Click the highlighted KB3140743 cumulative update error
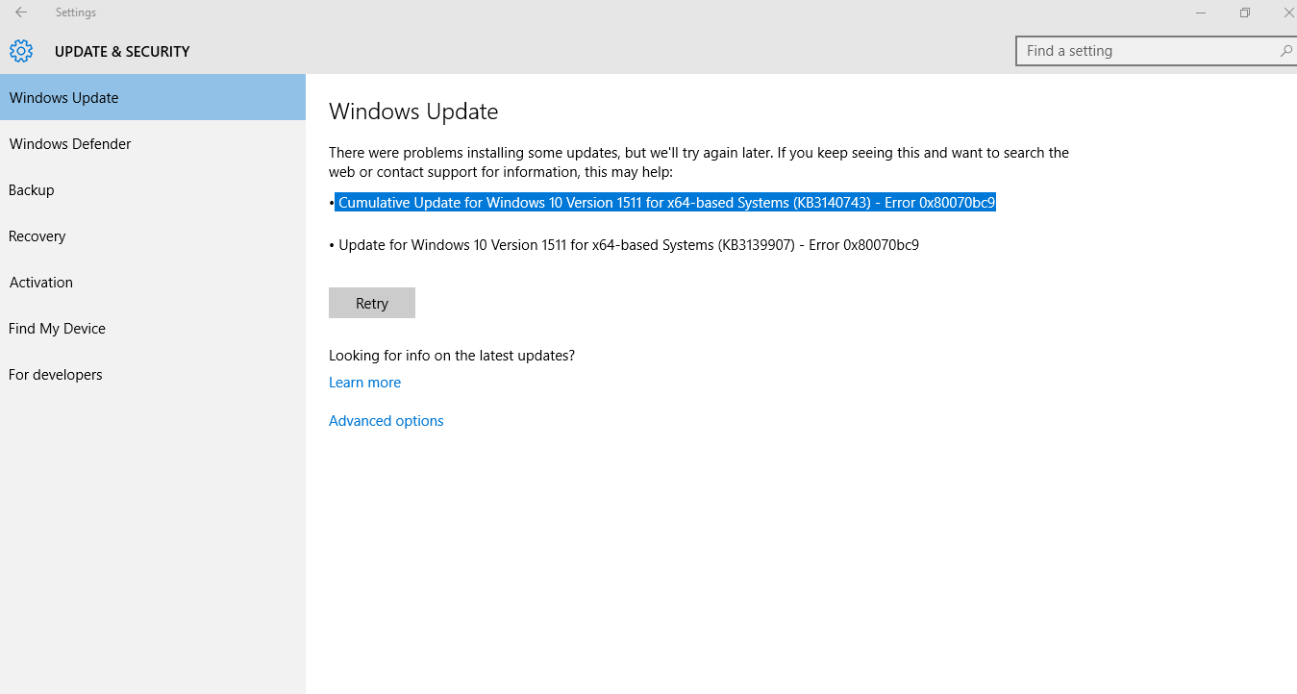The height and width of the screenshot is (694, 1297). (x=664, y=203)
